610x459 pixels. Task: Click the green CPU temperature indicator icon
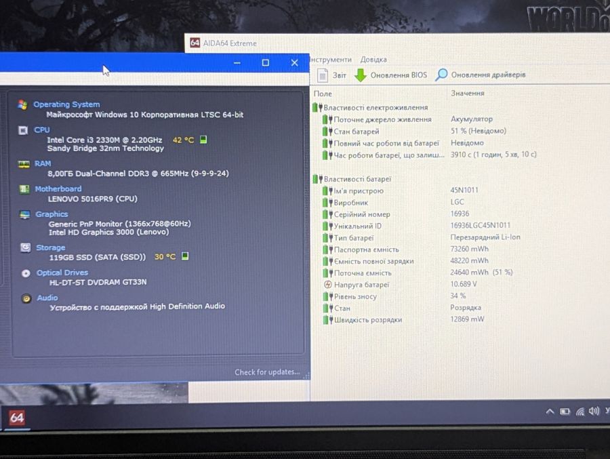[203, 140]
